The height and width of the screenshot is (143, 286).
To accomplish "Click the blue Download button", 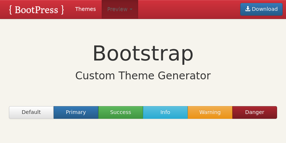I will pyautogui.click(x=261, y=9).
